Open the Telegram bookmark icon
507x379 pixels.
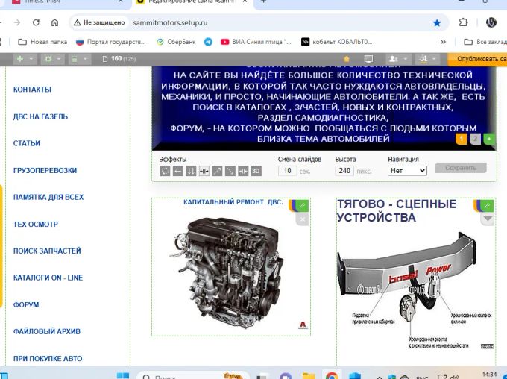(208, 42)
